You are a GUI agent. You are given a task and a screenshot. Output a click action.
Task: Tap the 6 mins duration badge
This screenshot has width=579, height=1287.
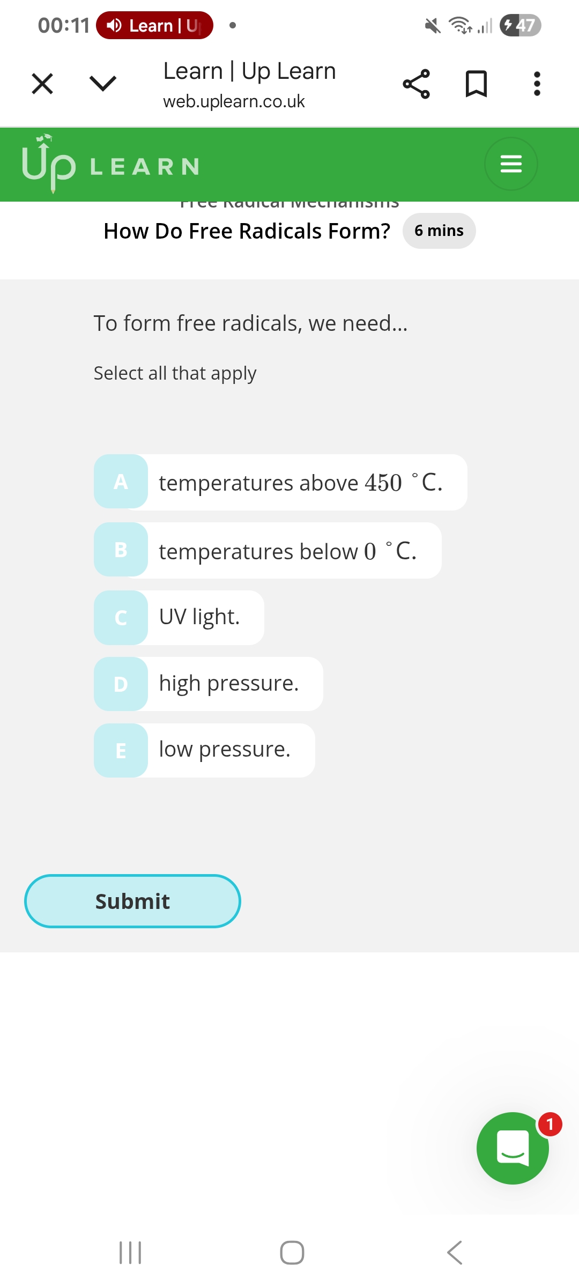(439, 231)
